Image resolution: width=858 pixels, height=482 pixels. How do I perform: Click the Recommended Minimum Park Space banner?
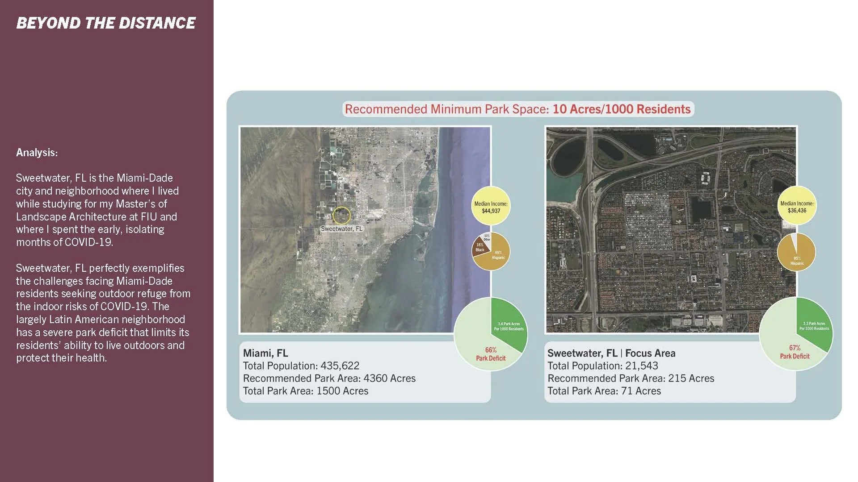(517, 109)
